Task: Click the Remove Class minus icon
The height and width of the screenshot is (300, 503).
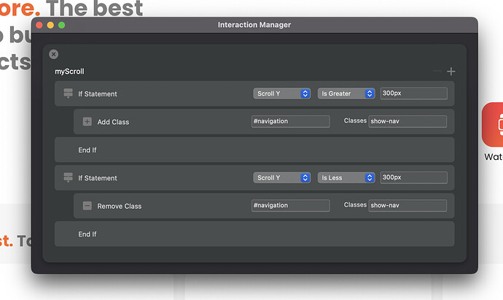Action: pyautogui.click(x=87, y=206)
